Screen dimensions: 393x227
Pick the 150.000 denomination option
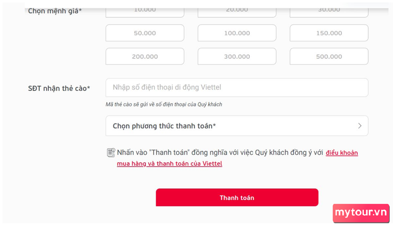pos(329,33)
